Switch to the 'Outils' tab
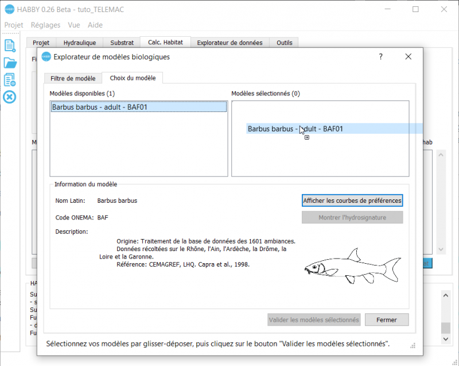 pyautogui.click(x=284, y=42)
